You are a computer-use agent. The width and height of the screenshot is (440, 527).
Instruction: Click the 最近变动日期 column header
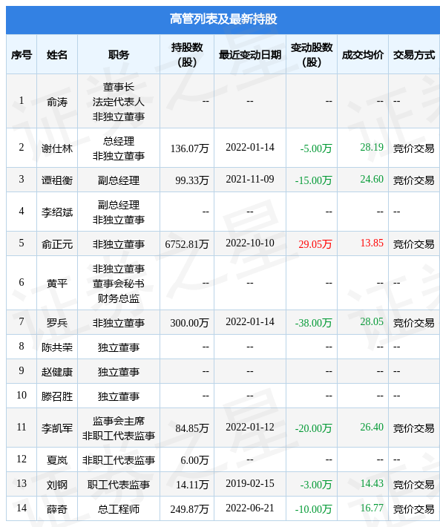click(x=250, y=55)
